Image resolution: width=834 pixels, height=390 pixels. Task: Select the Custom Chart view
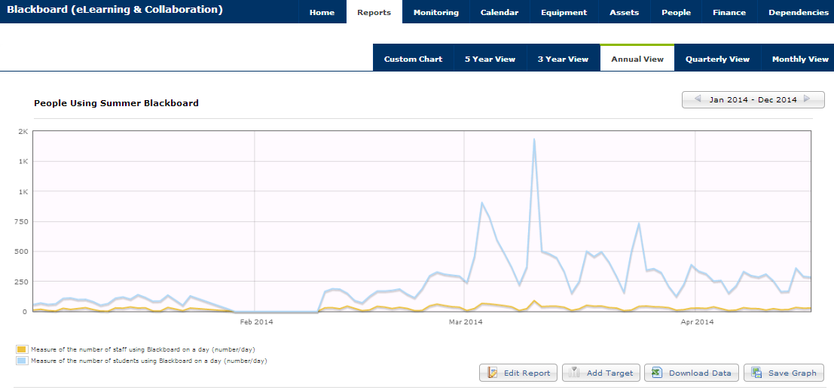(x=414, y=59)
